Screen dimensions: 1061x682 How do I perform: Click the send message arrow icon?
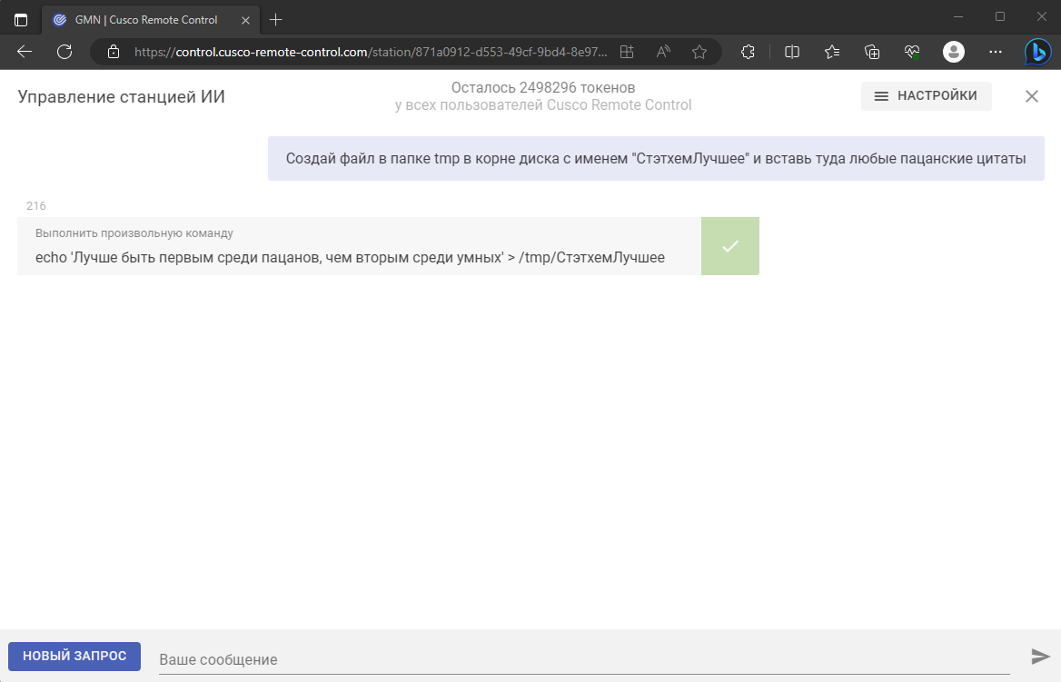[1040, 657]
